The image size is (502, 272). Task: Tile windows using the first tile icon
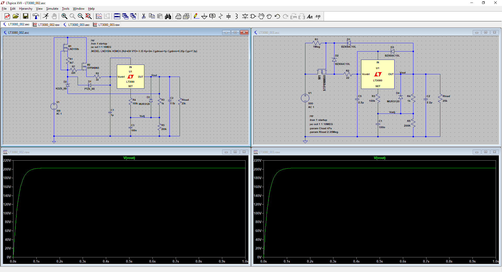coord(117,16)
